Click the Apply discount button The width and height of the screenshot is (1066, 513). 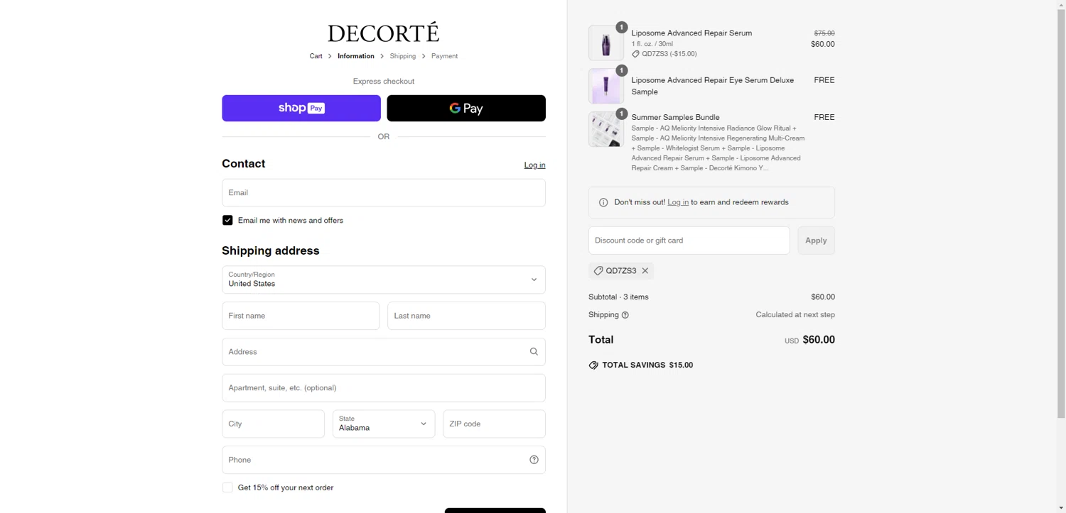click(816, 241)
